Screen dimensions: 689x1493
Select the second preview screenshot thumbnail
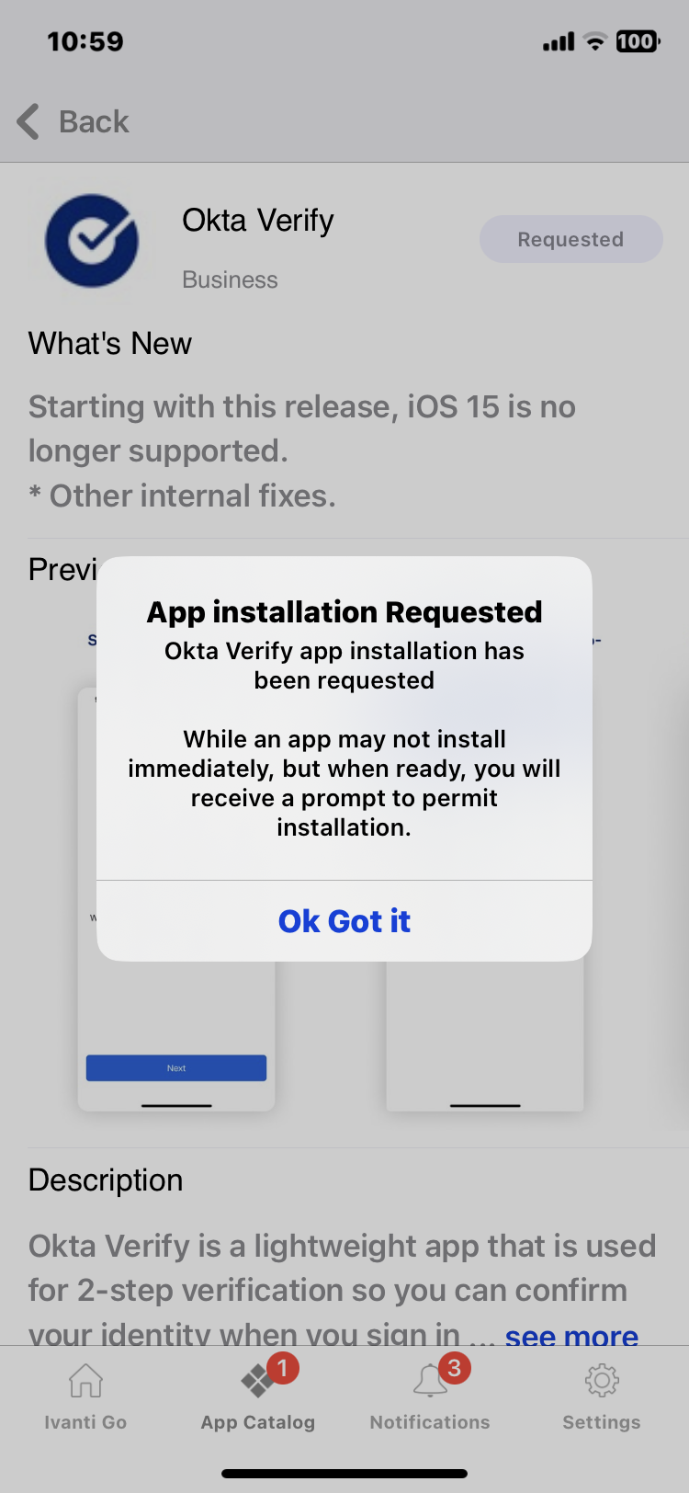[485, 1037]
